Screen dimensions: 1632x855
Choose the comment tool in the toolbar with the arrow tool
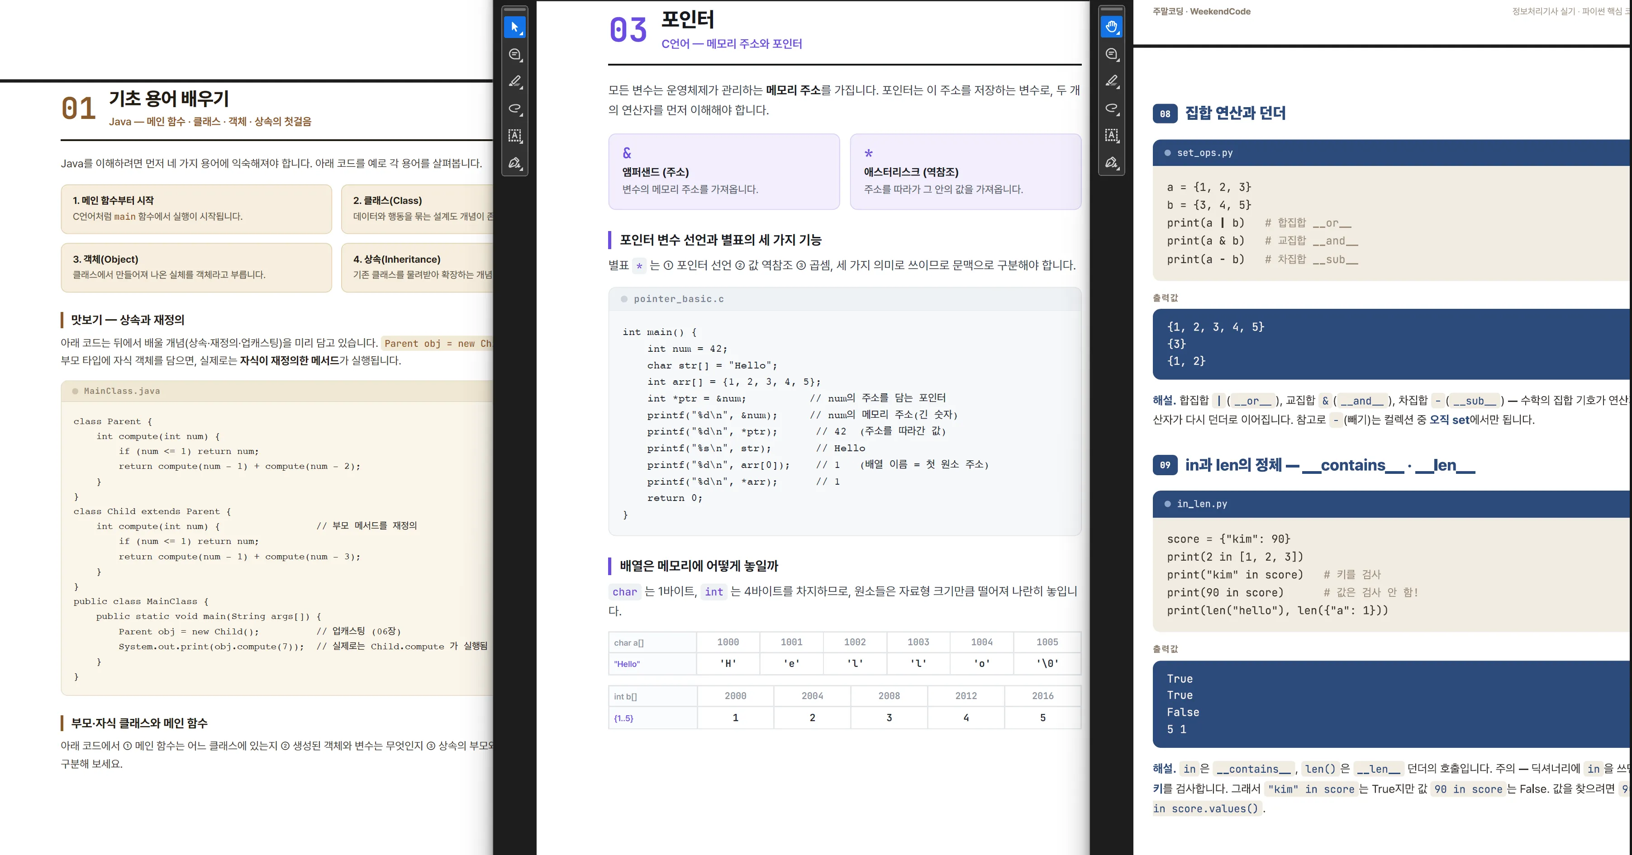click(514, 54)
